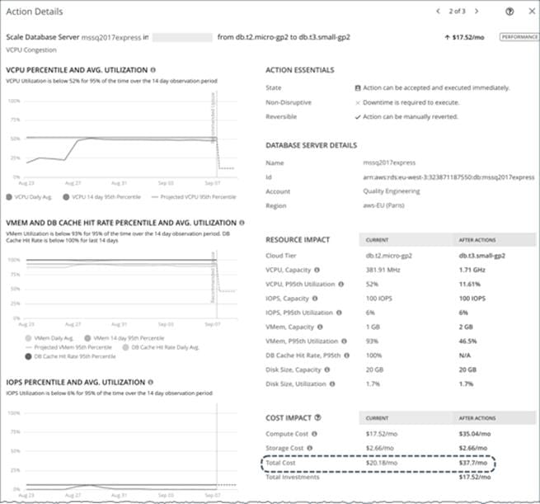The height and width of the screenshot is (504, 540).
Task: Open info icon next to Disk Size, Capacity
Action: click(x=326, y=370)
